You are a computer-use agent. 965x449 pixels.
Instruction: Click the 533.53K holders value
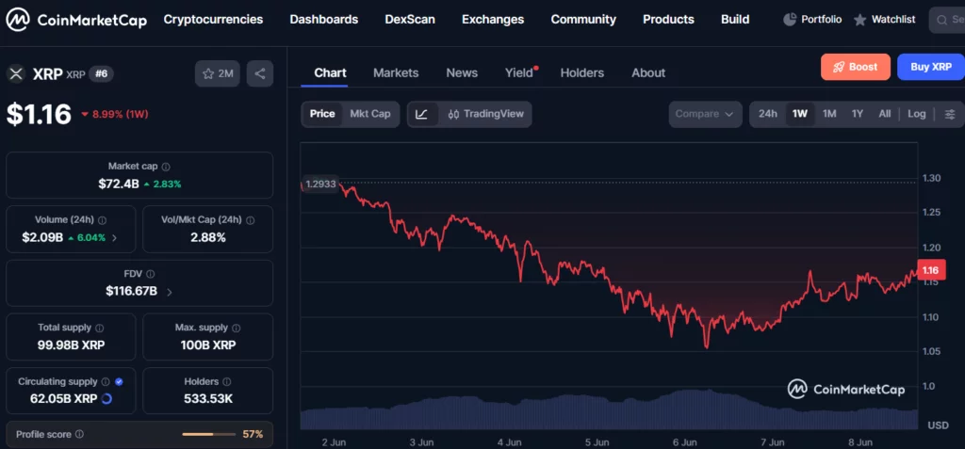208,398
